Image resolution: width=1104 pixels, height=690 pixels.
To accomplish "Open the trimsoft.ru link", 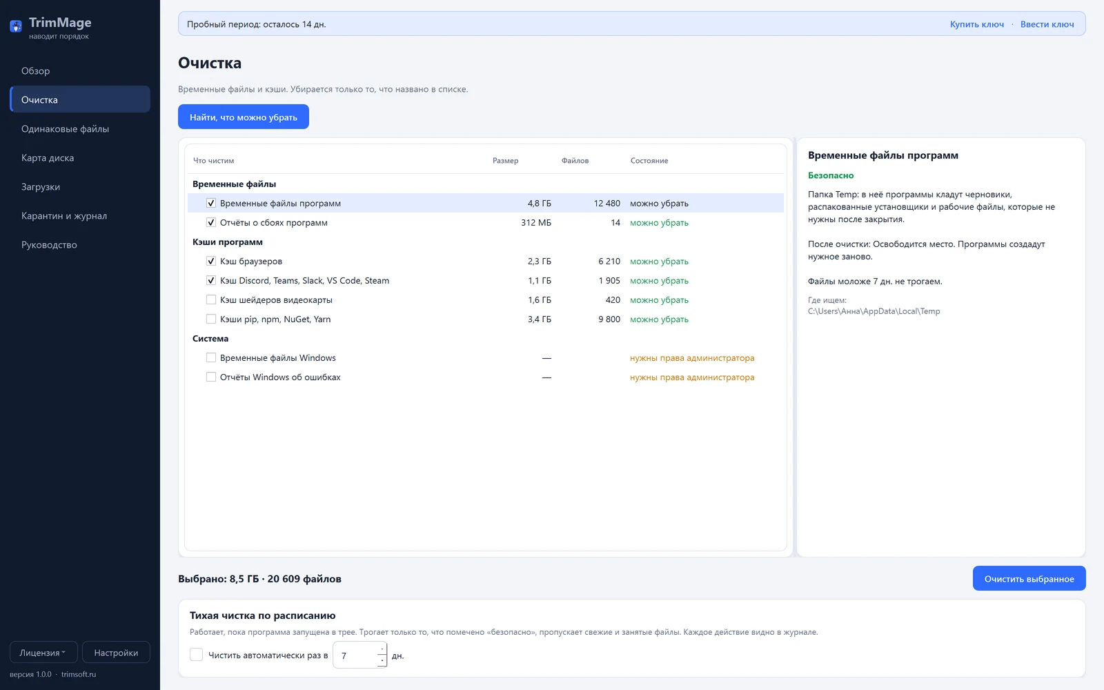I will point(79,674).
